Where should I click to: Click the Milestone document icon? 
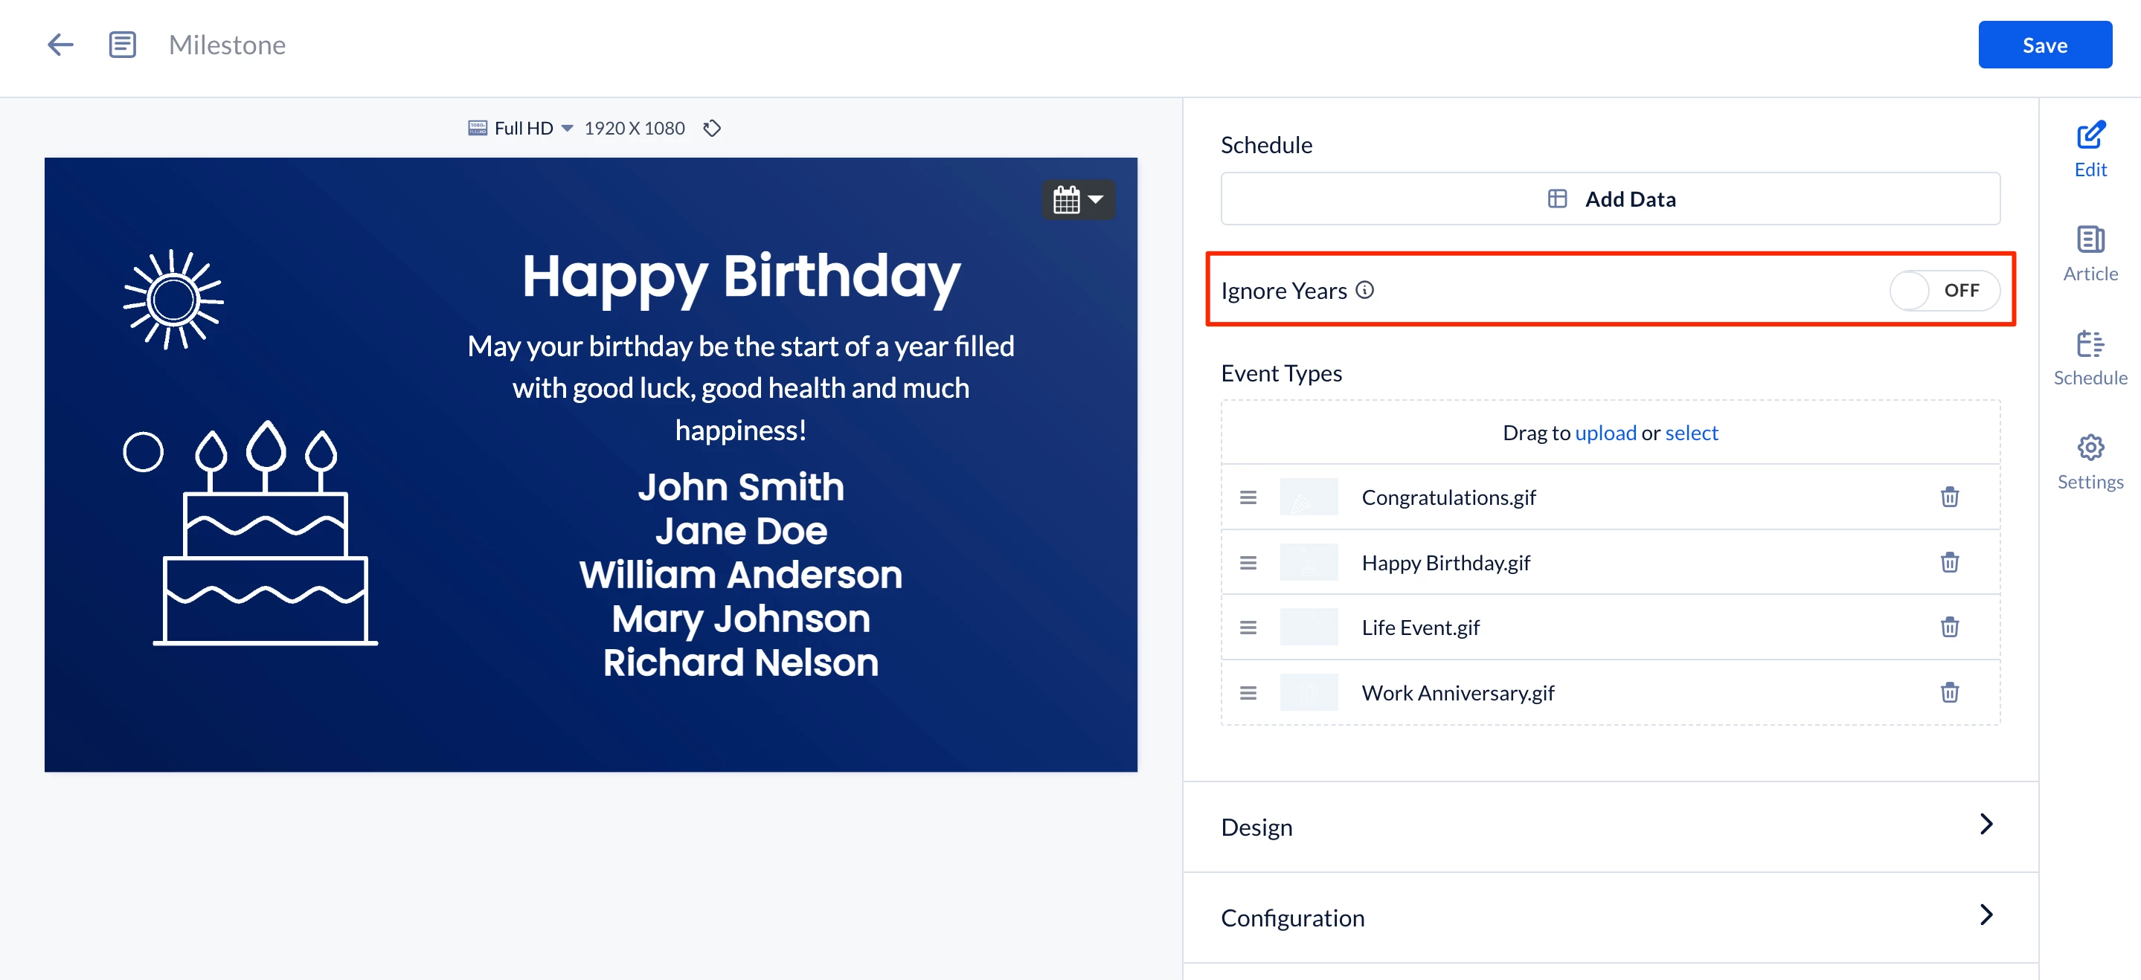(122, 45)
